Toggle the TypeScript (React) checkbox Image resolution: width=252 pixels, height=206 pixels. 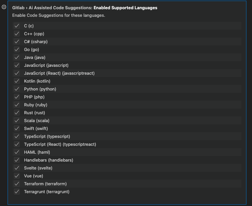point(17,144)
